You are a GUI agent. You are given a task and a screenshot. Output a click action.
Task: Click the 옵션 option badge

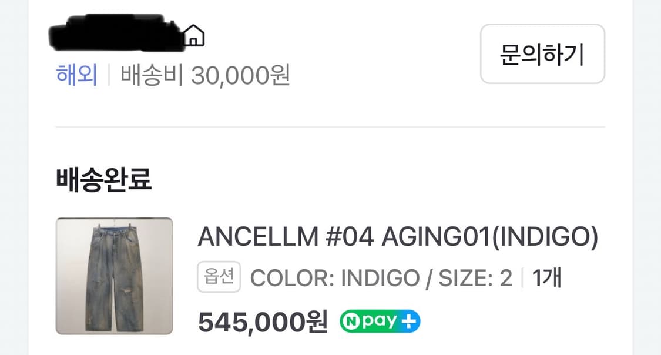(219, 277)
